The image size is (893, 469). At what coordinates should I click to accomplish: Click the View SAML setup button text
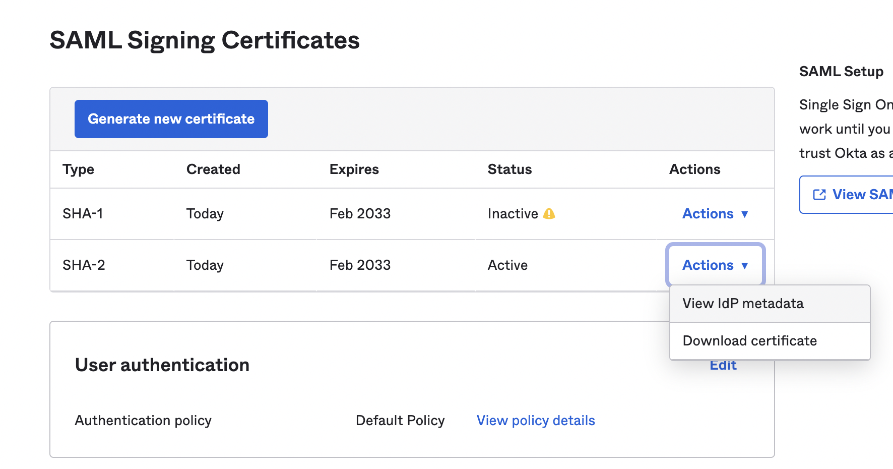(x=862, y=195)
